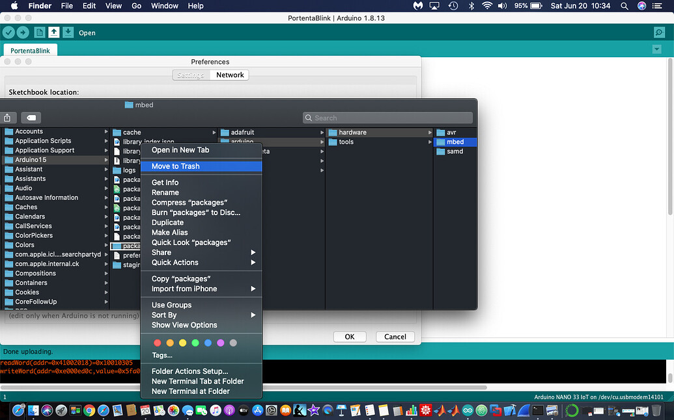674x420 pixels.
Task: Upload the PortentaBlink sketch using the arrow icon
Action: [23, 31]
